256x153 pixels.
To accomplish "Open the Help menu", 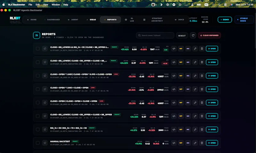I will pyautogui.click(x=66, y=4).
